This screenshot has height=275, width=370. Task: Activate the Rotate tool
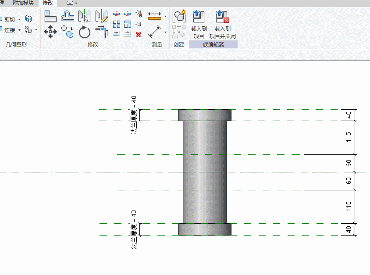coord(84,32)
